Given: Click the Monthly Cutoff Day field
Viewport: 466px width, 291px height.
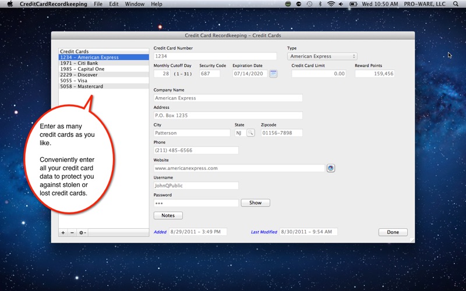Looking at the screenshot, I should (x=162, y=74).
